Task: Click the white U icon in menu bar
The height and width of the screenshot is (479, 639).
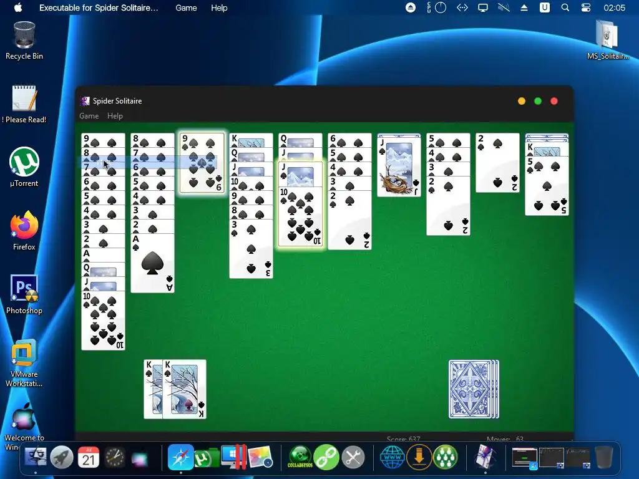Action: click(x=544, y=7)
